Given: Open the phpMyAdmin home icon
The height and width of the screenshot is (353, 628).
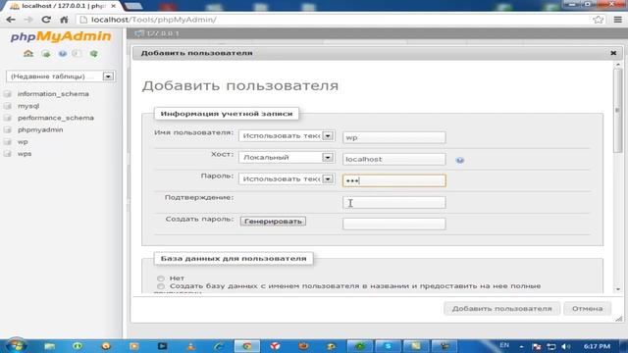Looking at the screenshot, I should tap(28, 53).
